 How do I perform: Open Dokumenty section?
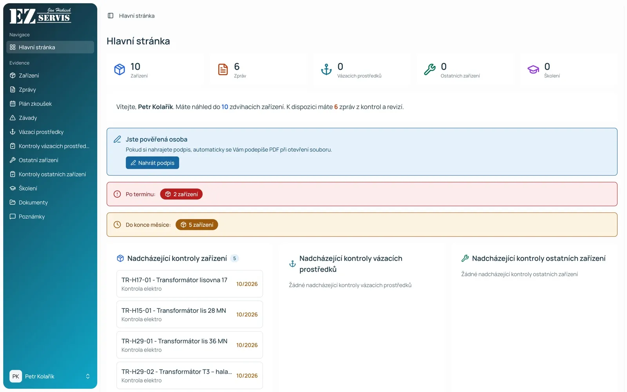[50, 202]
